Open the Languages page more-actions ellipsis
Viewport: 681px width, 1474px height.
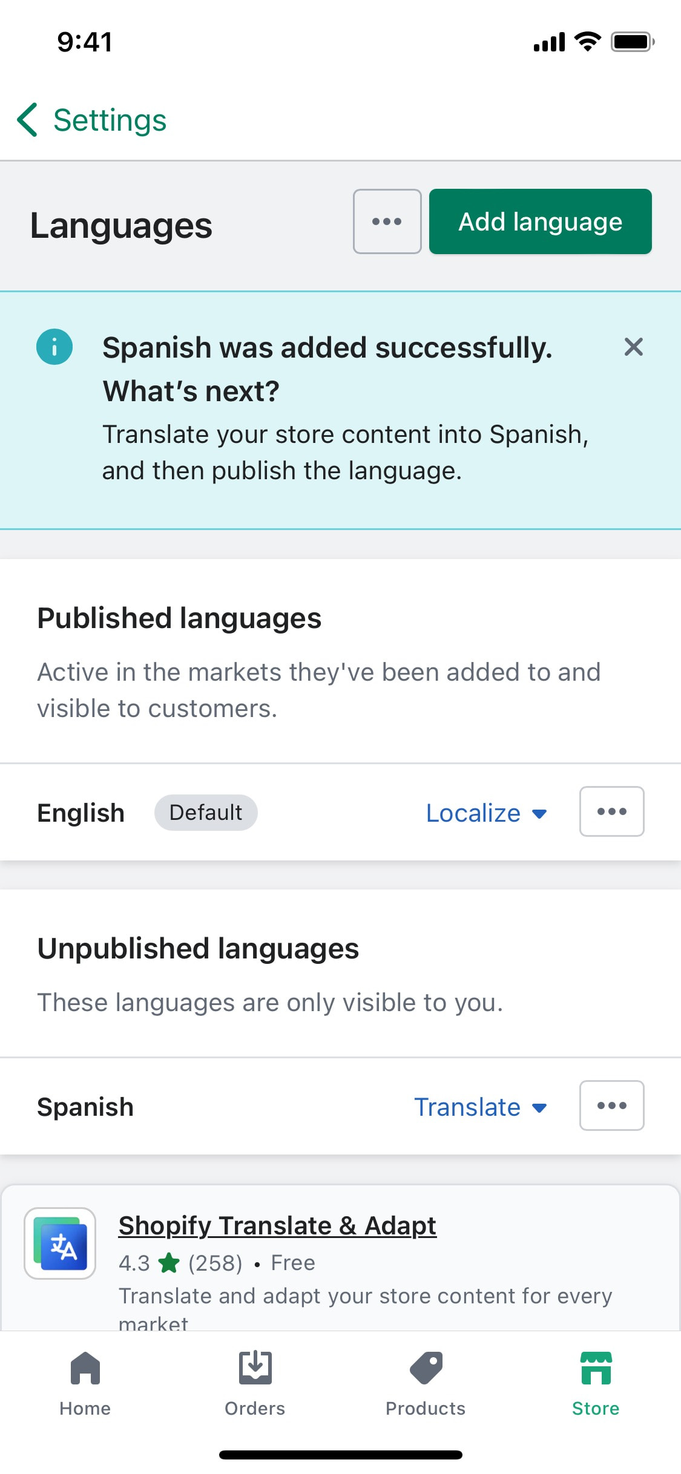coord(387,221)
